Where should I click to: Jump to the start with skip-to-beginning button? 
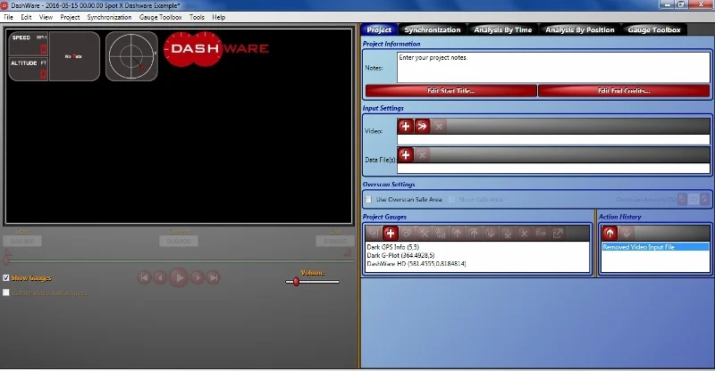click(x=144, y=277)
